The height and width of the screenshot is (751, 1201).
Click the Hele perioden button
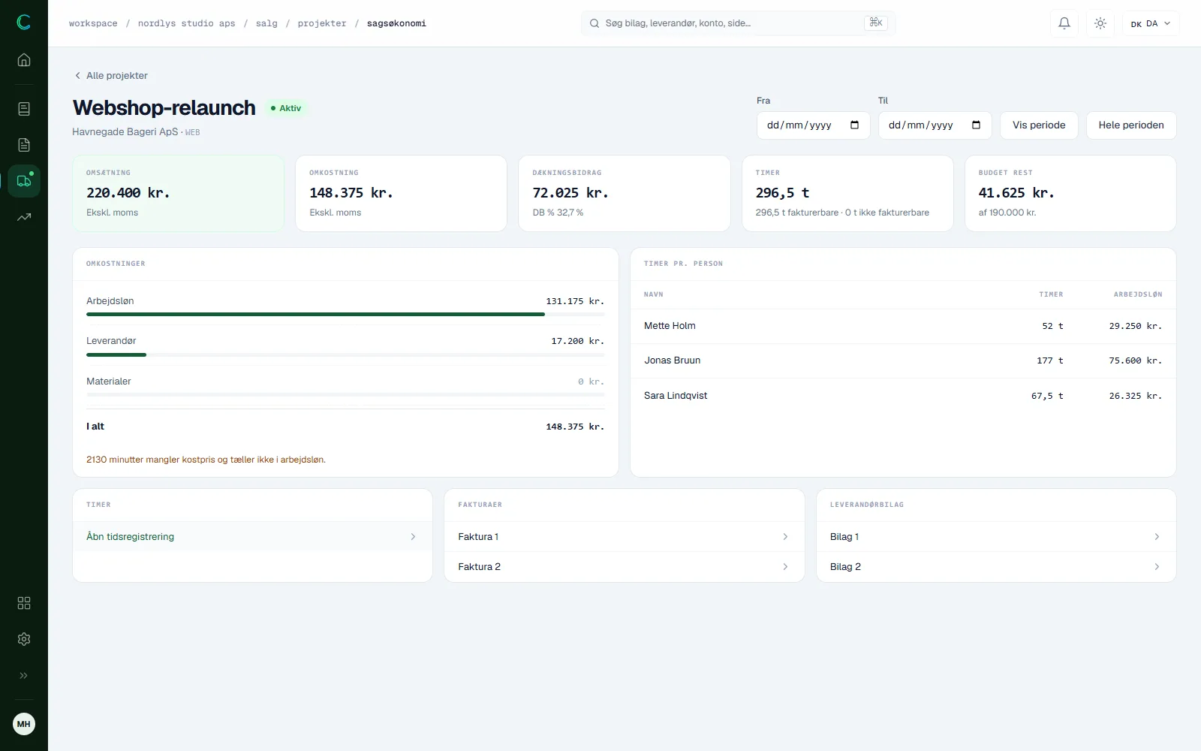pyautogui.click(x=1131, y=125)
